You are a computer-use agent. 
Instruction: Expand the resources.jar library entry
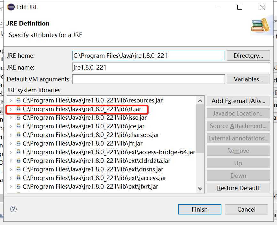pos(11,101)
